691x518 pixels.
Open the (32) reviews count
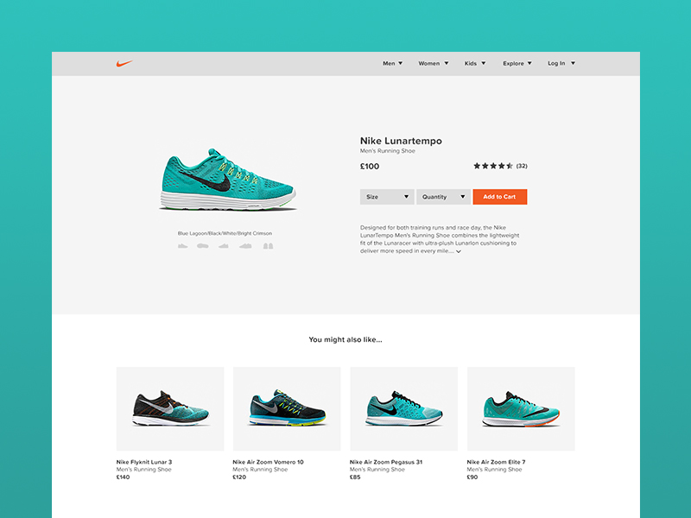coord(522,166)
